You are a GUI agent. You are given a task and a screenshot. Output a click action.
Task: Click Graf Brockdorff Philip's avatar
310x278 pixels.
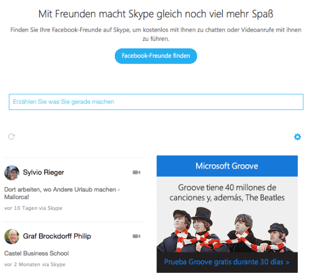[12, 236]
